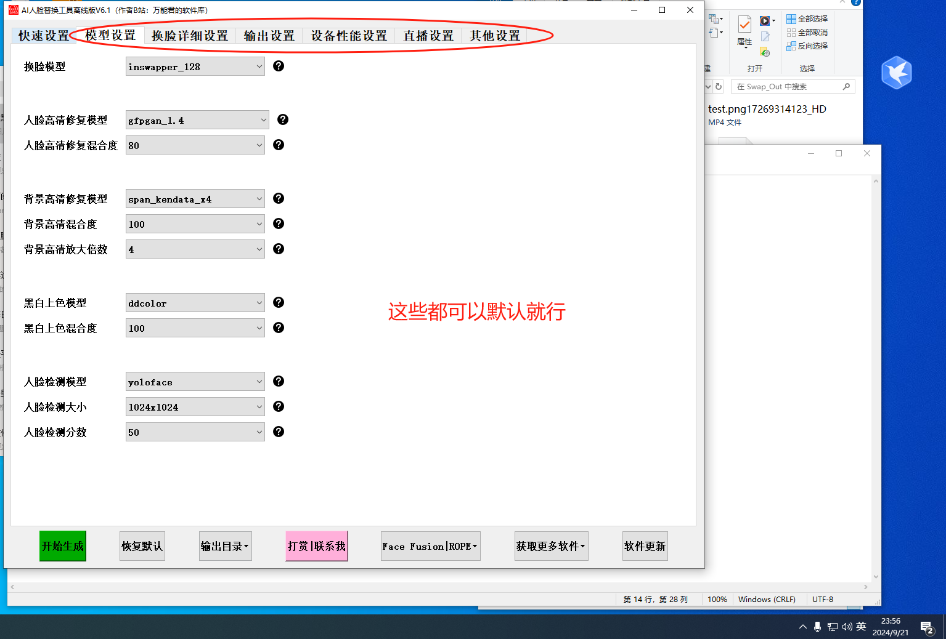The height and width of the screenshot is (639, 946).
Task: Click help icon beside 背景高清修复模型
Action: coord(279,198)
